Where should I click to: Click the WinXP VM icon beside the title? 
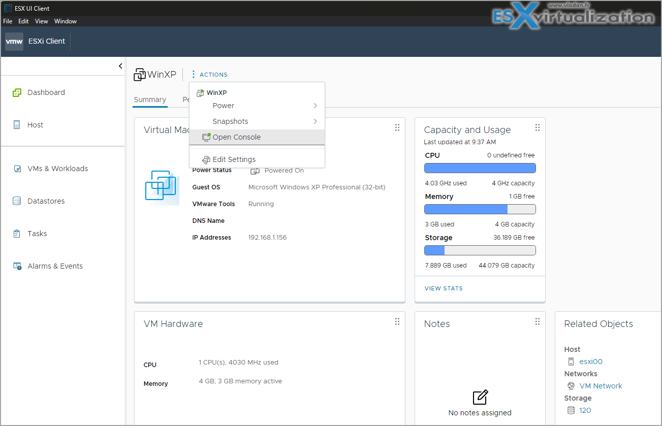click(x=139, y=74)
